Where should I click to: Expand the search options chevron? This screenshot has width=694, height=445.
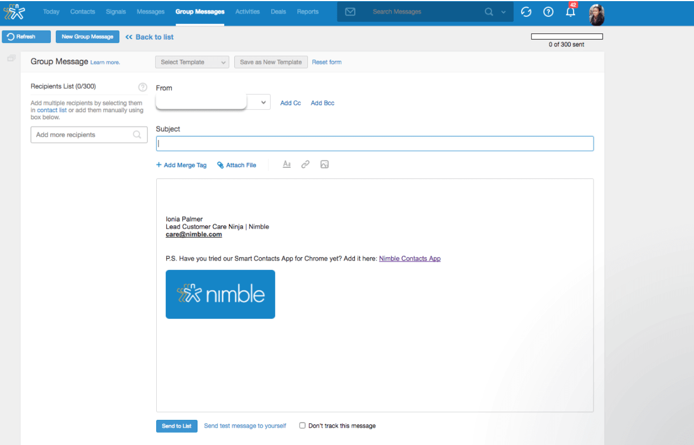pos(503,12)
